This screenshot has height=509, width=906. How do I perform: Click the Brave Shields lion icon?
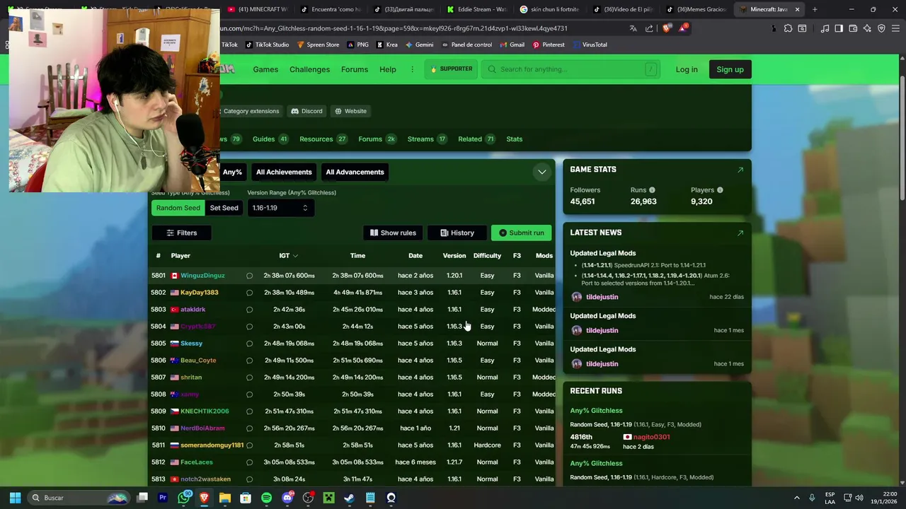click(667, 28)
